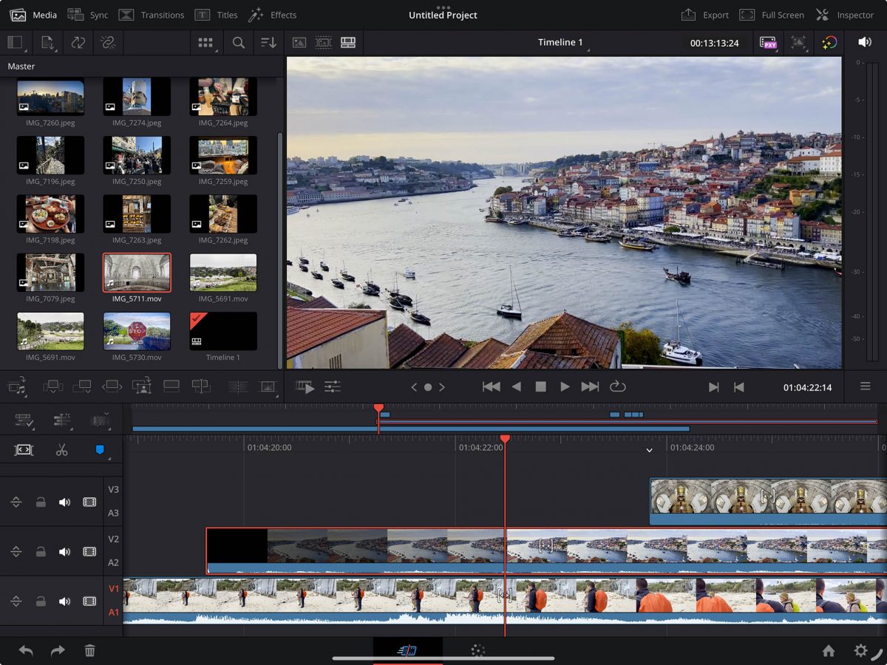Toggle V3 track video enable filmstrip icon
Screen dimensions: 887x665
tap(89, 502)
